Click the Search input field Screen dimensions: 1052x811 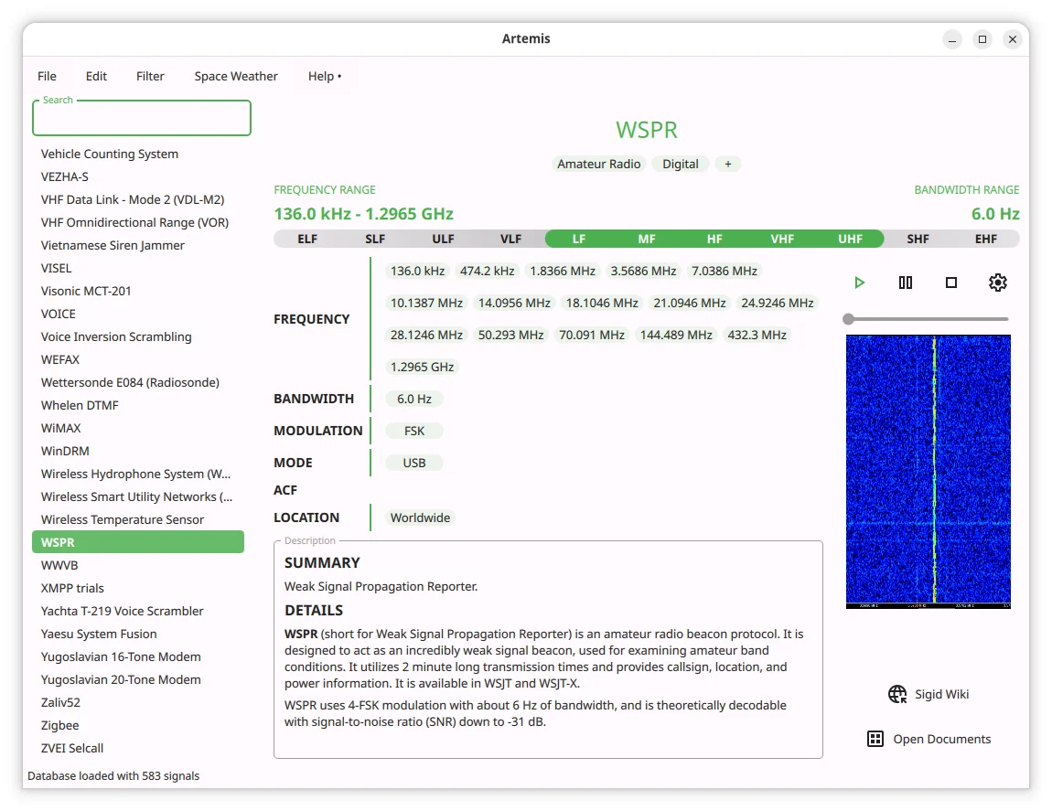142,118
